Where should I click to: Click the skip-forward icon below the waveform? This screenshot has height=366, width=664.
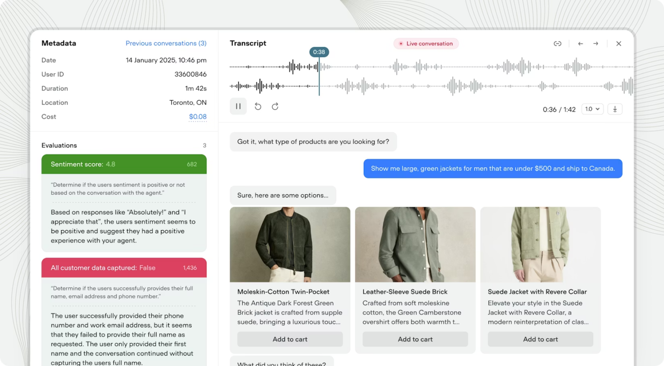click(x=275, y=106)
